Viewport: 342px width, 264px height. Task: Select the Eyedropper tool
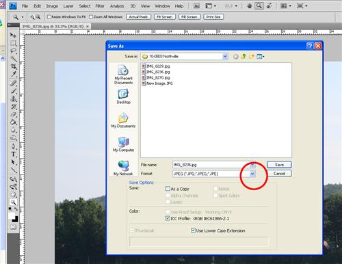tap(13, 74)
